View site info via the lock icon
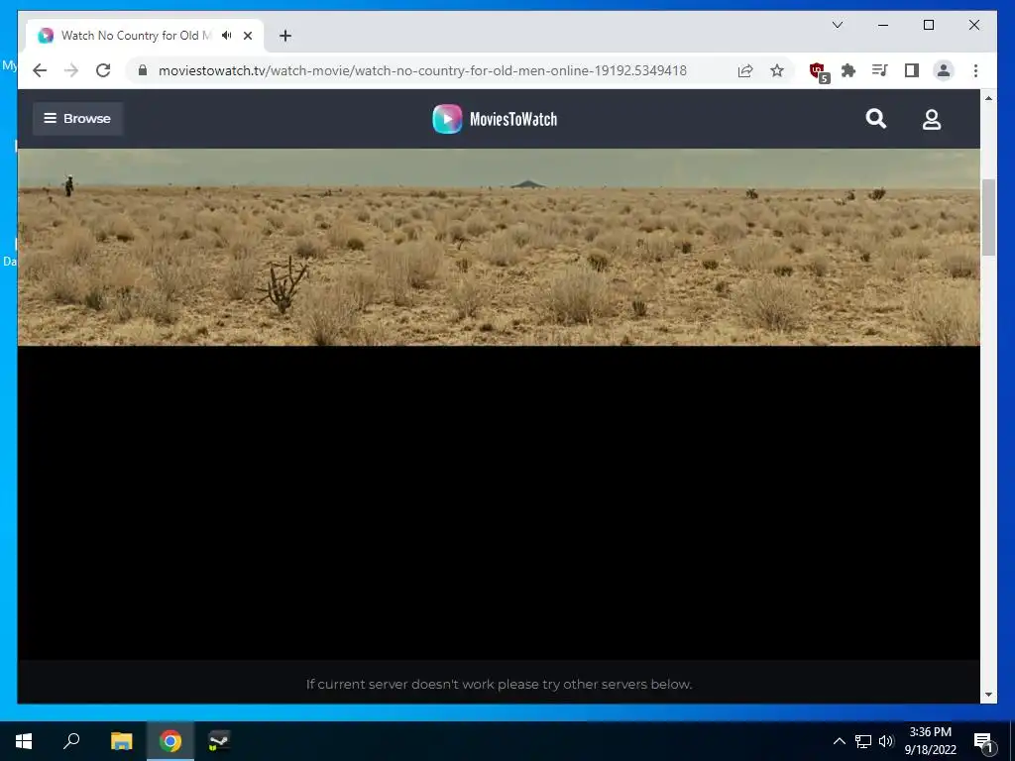1015x761 pixels. [x=143, y=70]
